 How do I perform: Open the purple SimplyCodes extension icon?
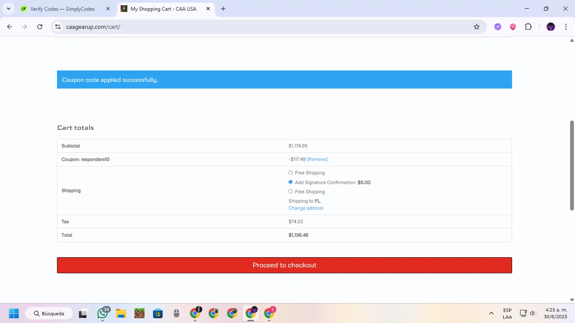(498, 27)
